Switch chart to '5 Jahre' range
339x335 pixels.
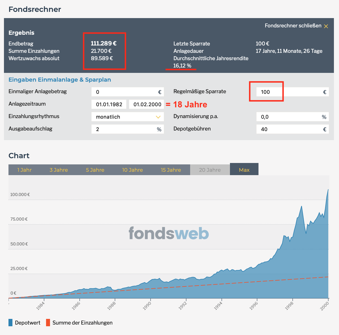(95, 170)
